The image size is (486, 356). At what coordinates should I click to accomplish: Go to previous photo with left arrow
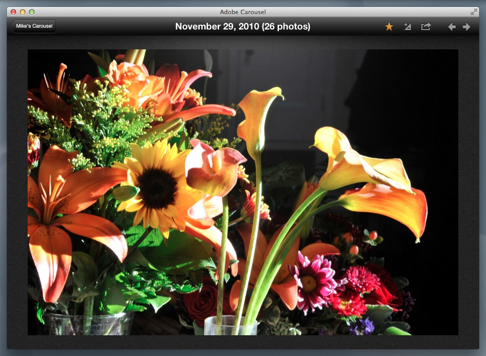click(452, 27)
